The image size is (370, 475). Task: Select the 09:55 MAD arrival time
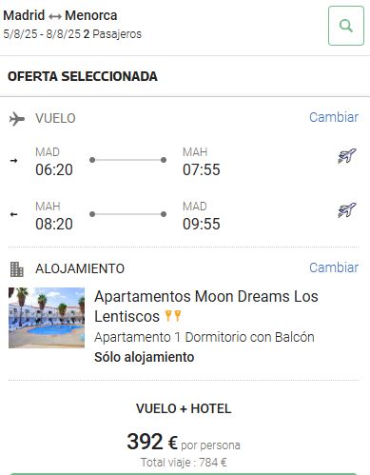click(x=202, y=224)
